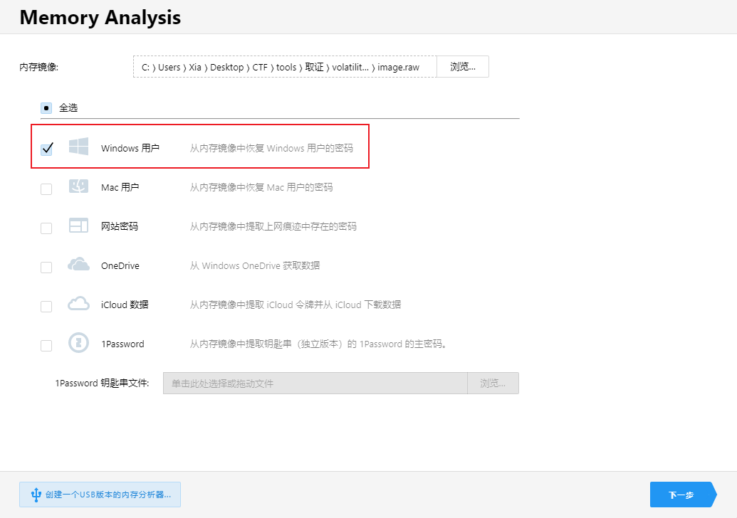Click 创建一个USB版本的内存分析器 button
737x518 pixels.
pos(100,495)
